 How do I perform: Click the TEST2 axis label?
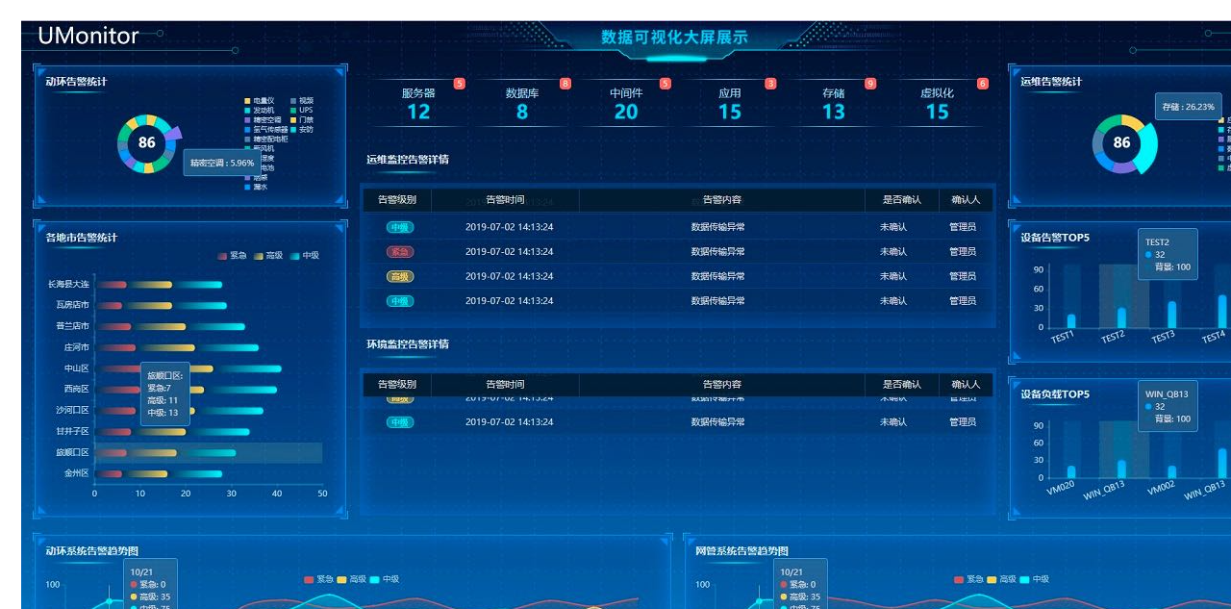pos(1113,338)
